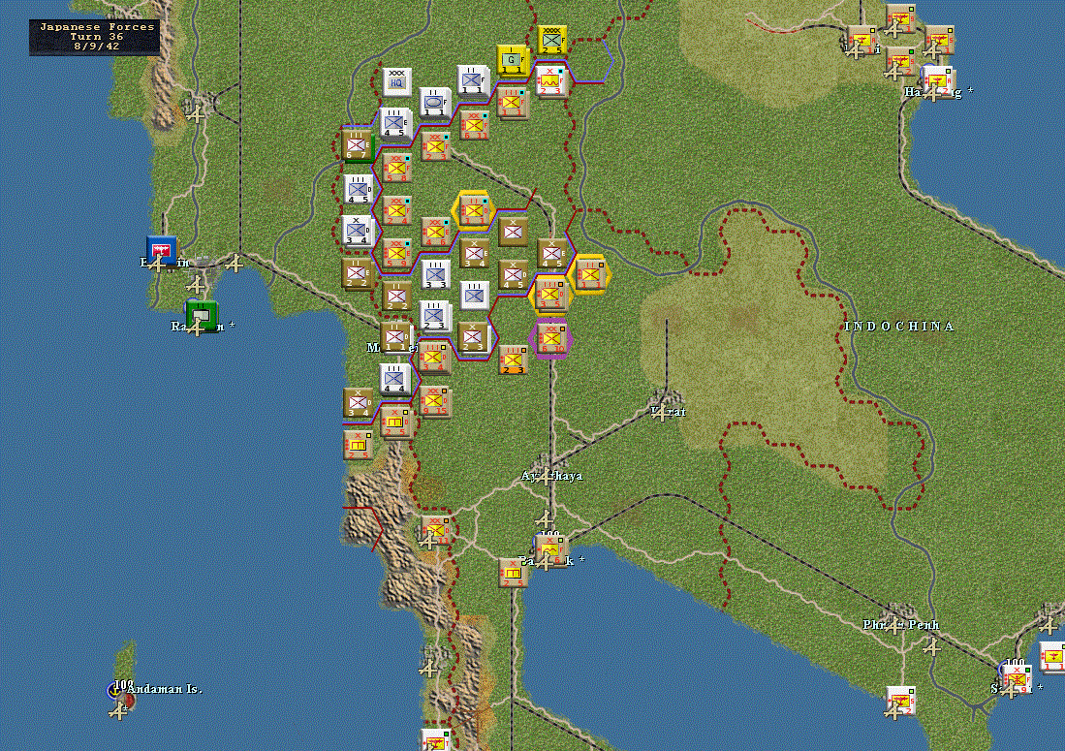
Task: Select the Japanese division rated 9-15
Action: click(435, 400)
